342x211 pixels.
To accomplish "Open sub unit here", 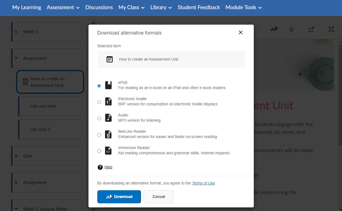I will pyautogui.click(x=50, y=106).
